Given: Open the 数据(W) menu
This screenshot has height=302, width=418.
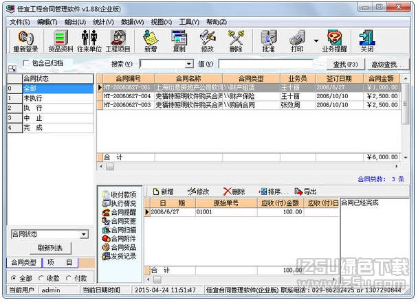Looking at the screenshot, I should point(132,22).
